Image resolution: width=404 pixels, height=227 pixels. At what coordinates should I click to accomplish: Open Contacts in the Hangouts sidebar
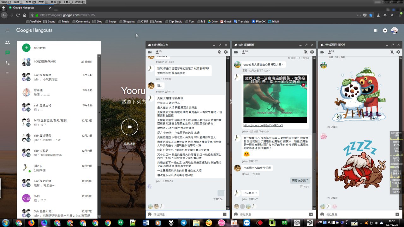point(8,43)
